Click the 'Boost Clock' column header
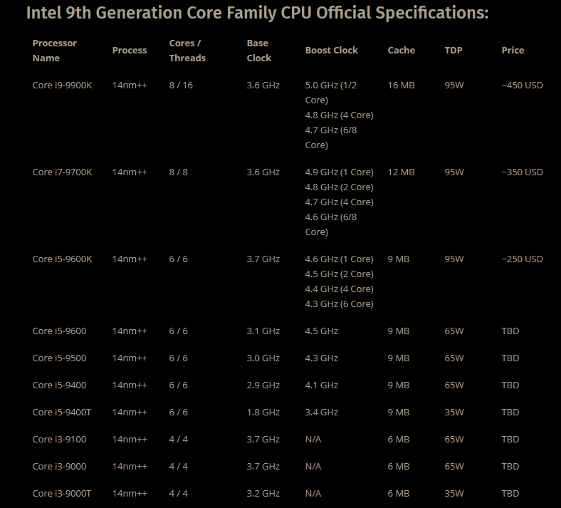This screenshot has height=508, width=561. 331,51
